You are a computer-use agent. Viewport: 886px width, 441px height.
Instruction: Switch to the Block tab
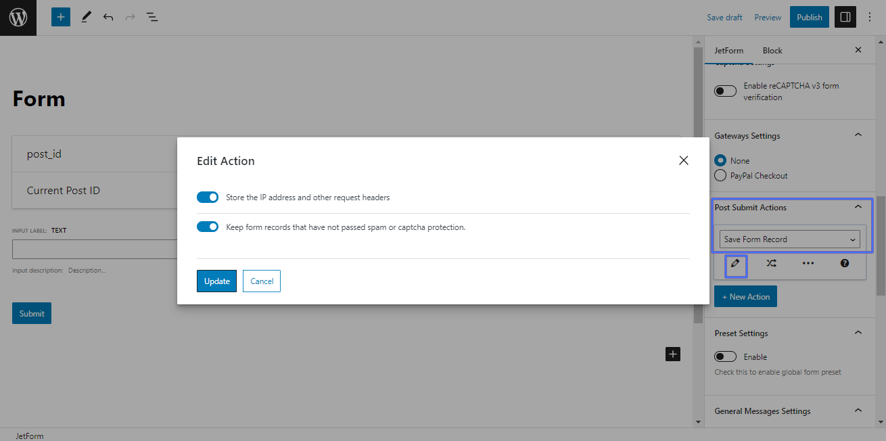coord(772,50)
